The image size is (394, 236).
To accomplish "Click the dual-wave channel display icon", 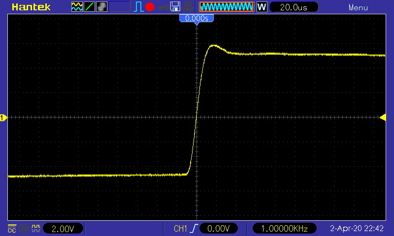I will (77, 7).
